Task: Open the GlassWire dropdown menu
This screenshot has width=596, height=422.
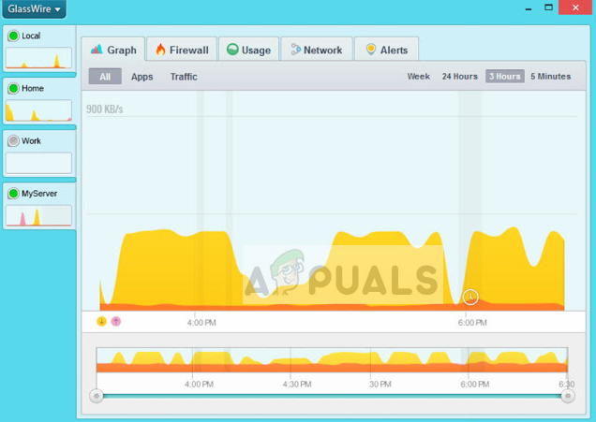Action: point(35,8)
